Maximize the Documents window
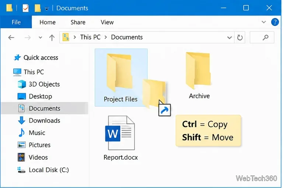283x188 pixels. click(246, 8)
